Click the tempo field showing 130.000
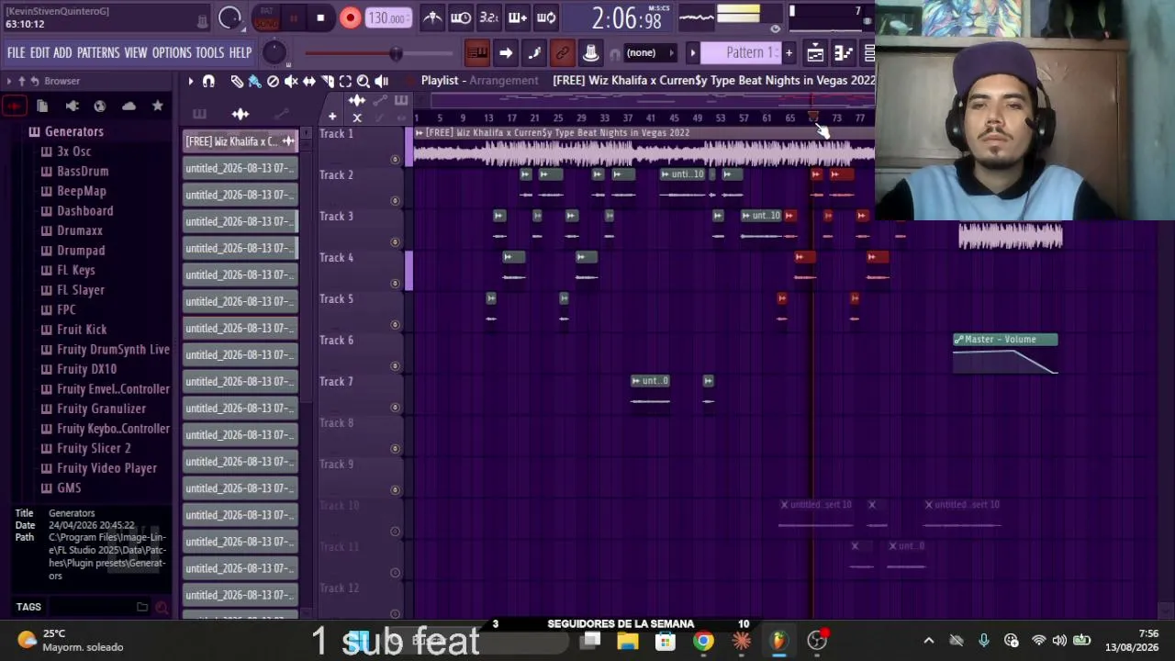This screenshot has height=661, width=1175. (389, 18)
